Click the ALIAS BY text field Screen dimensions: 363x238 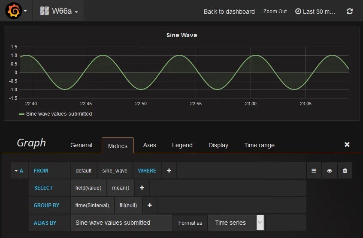[121, 223]
